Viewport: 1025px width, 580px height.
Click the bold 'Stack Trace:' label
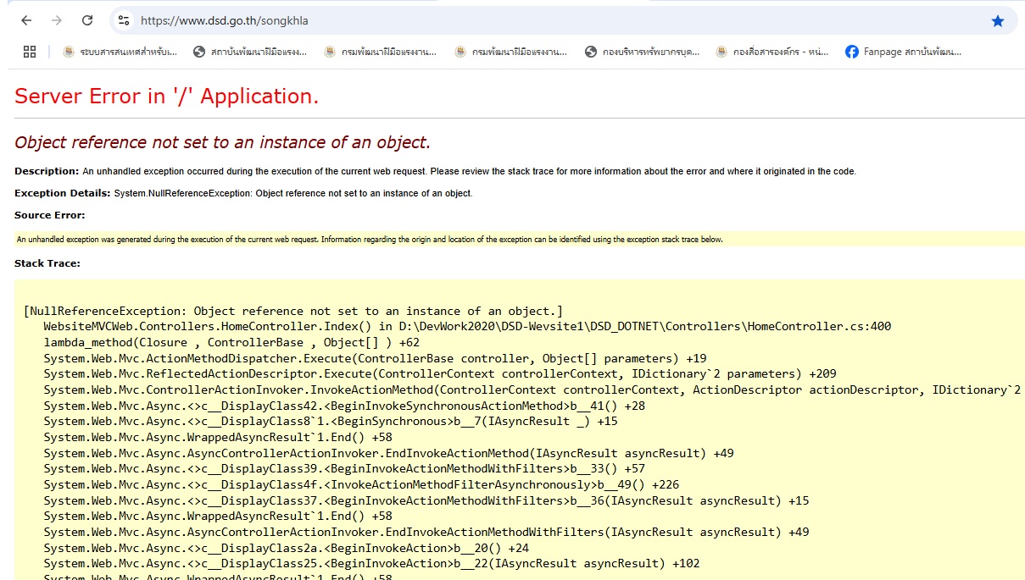[x=47, y=263]
